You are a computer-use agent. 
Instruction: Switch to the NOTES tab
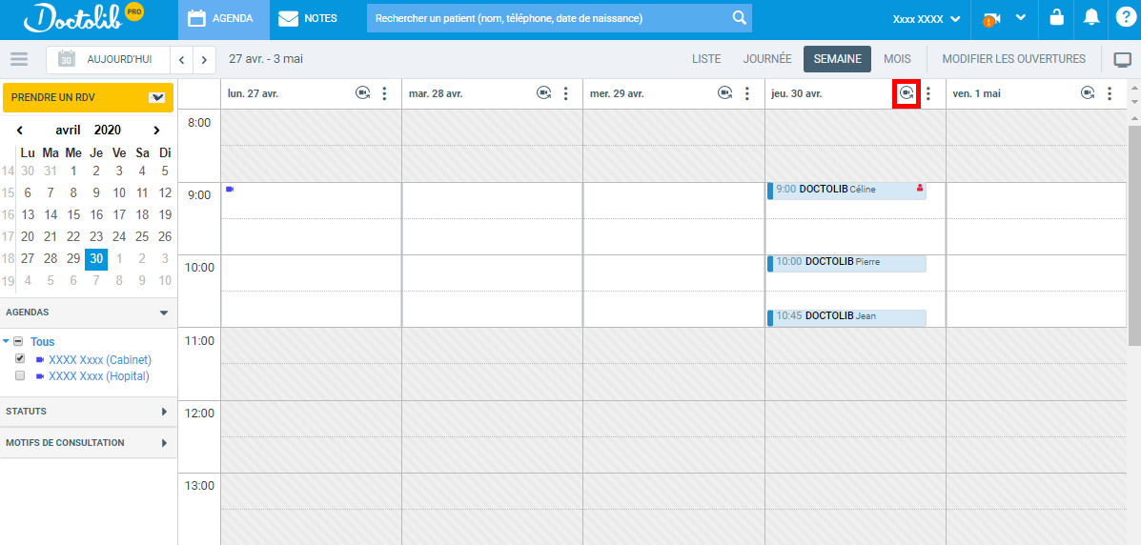click(x=309, y=18)
